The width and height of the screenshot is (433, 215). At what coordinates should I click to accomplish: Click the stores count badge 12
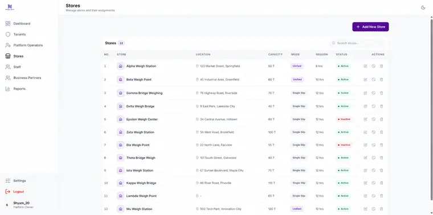coord(121,43)
